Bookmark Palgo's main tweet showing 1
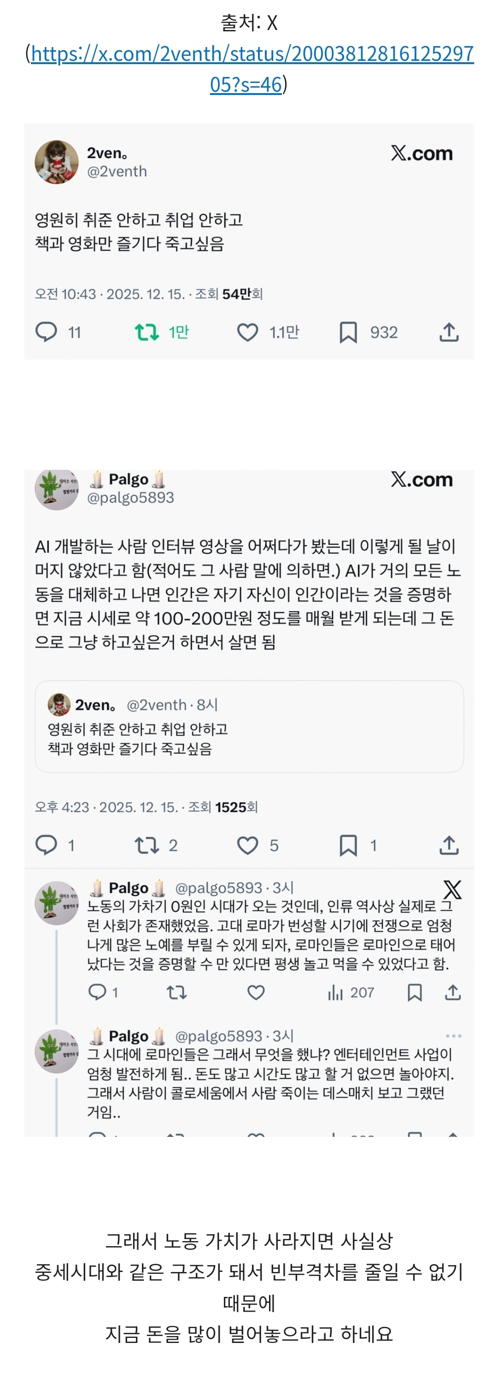 point(348,845)
